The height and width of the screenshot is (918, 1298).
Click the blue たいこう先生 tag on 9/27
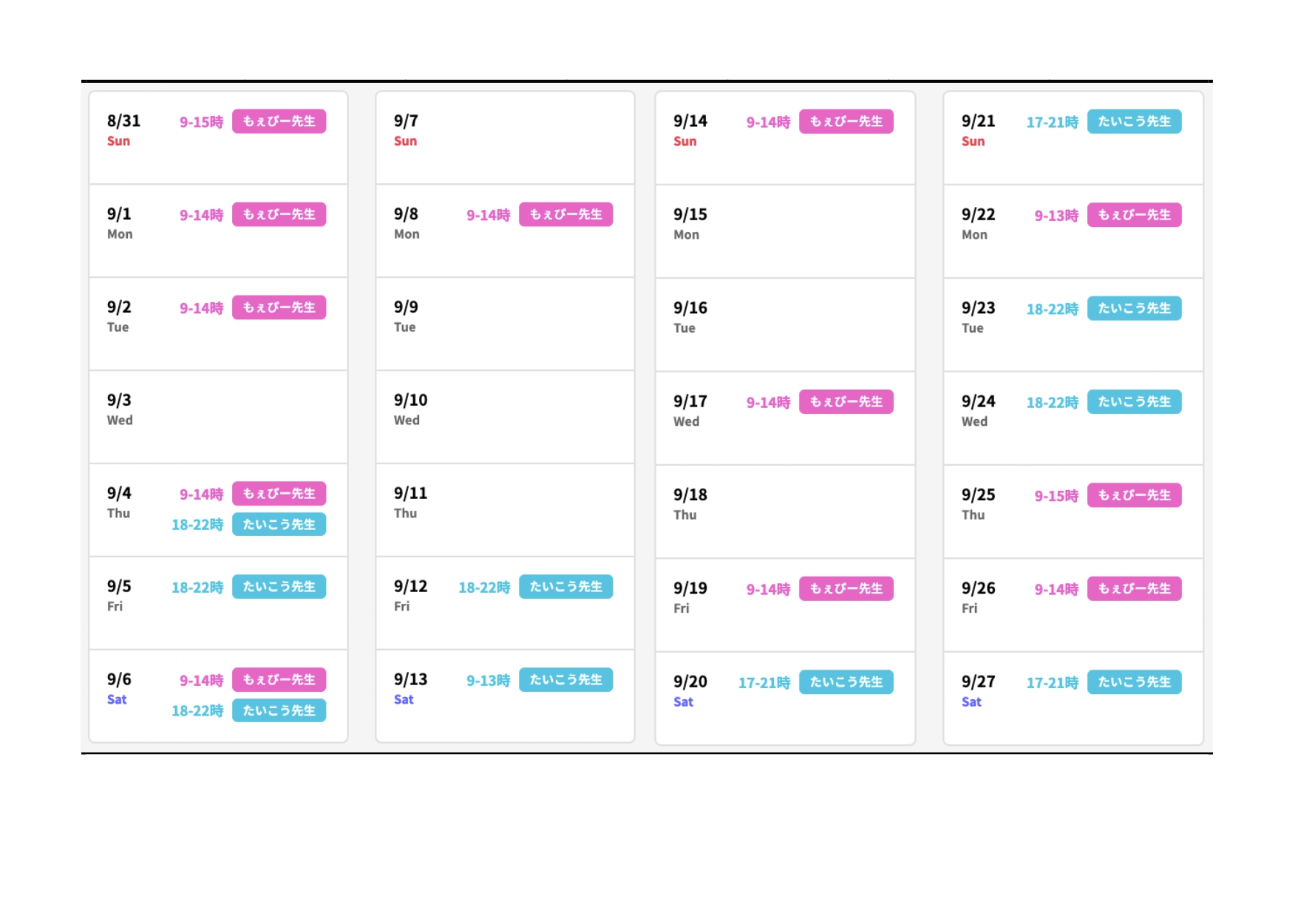click(x=1133, y=681)
